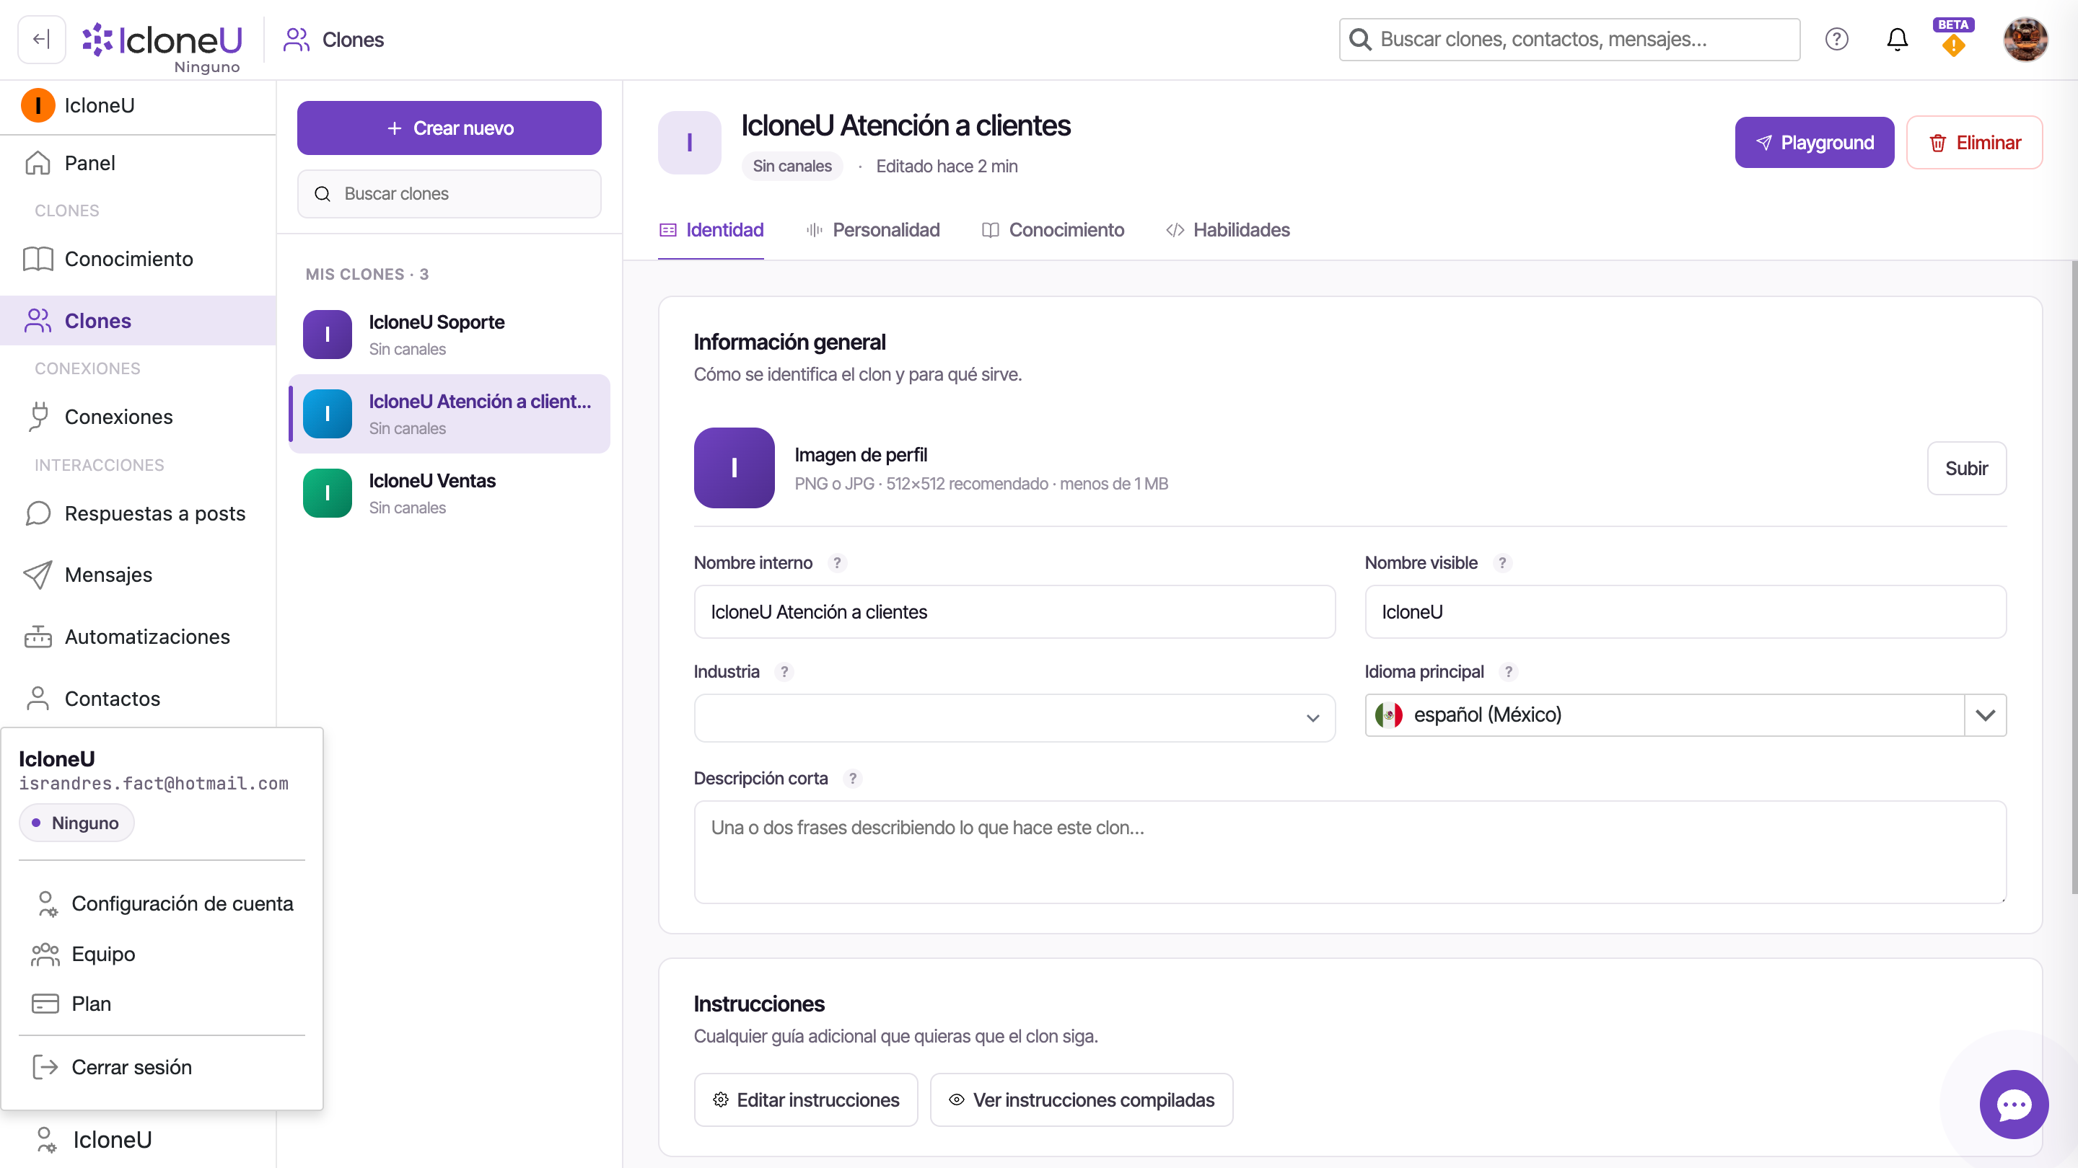This screenshot has height=1168, width=2078.
Task: Open Respuestas a posts
Action: [138, 513]
